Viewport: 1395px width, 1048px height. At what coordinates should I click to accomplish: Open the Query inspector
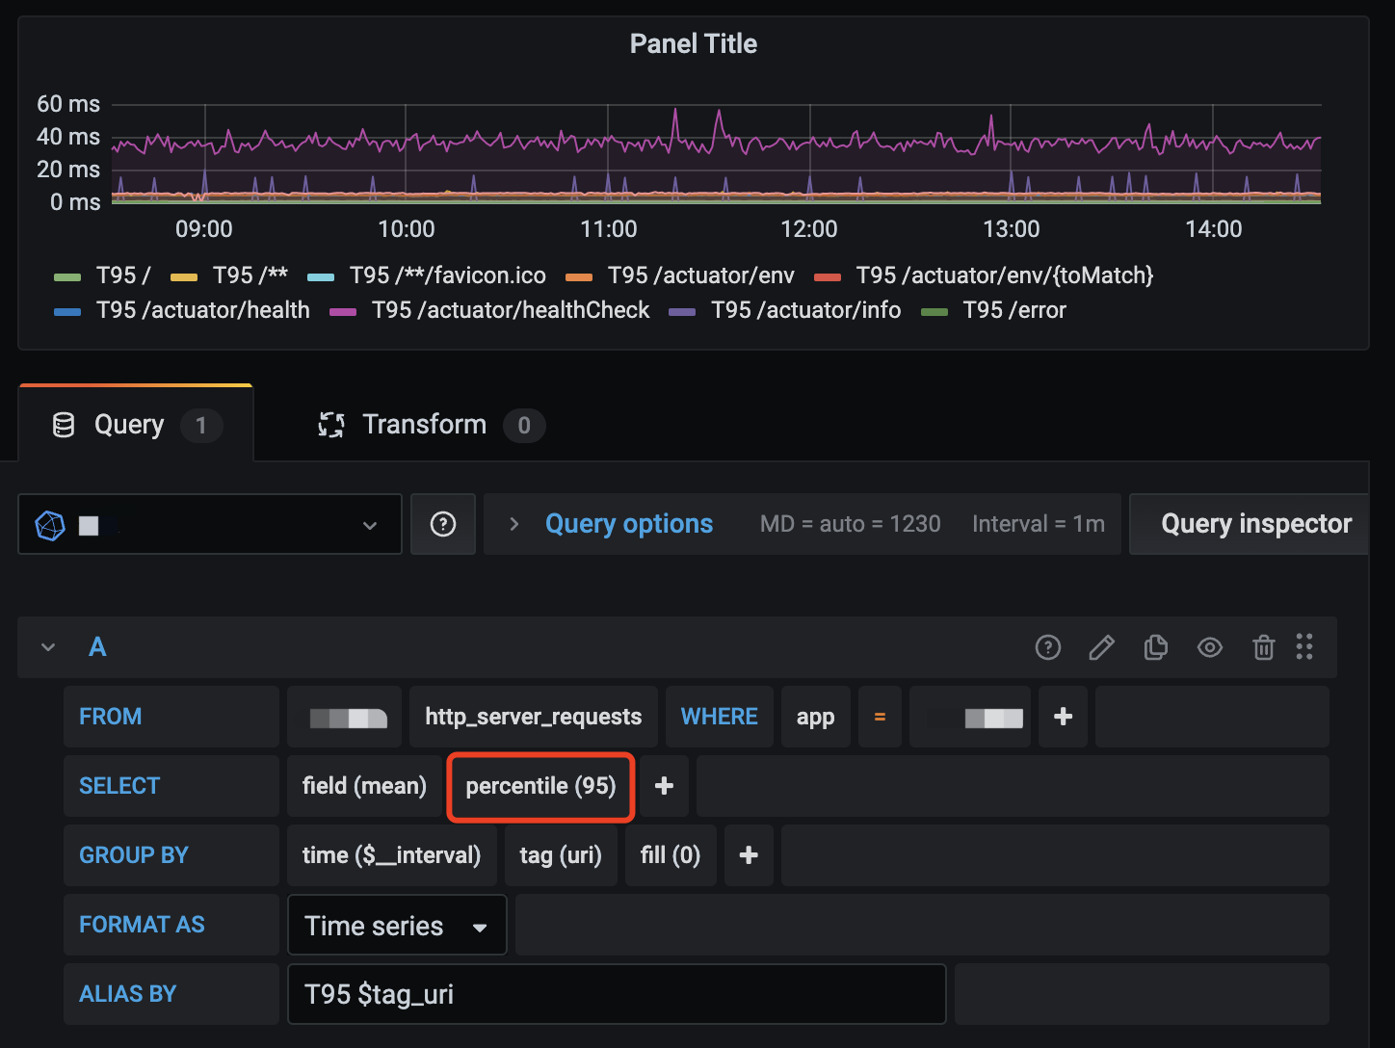1255,524
